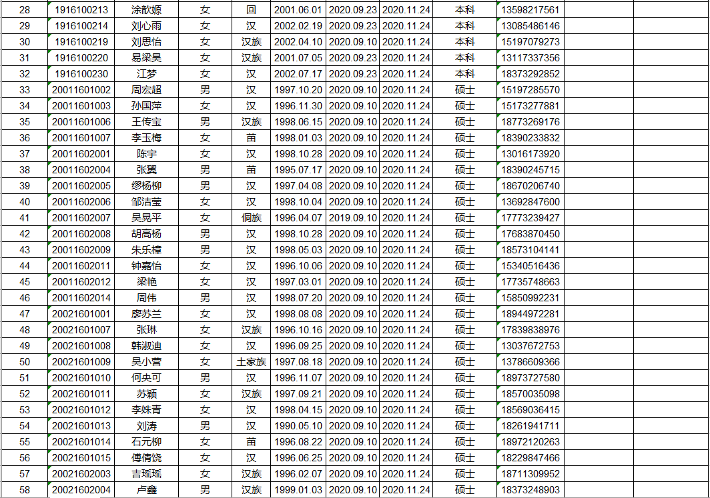Click the phone number cell 18773269176
The width and height of the screenshot is (710, 498).
[x=530, y=122]
